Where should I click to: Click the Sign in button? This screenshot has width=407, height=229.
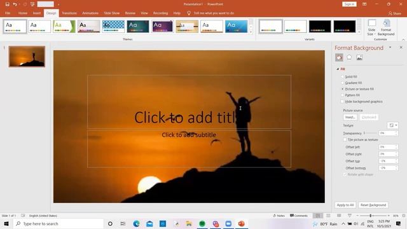[349, 4]
